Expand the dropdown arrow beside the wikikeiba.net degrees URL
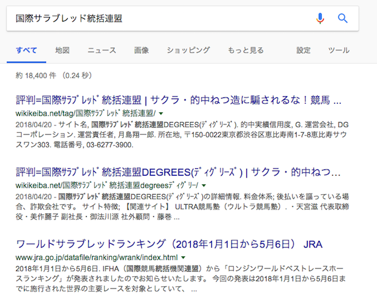The image size is (377, 297). pos(204,185)
